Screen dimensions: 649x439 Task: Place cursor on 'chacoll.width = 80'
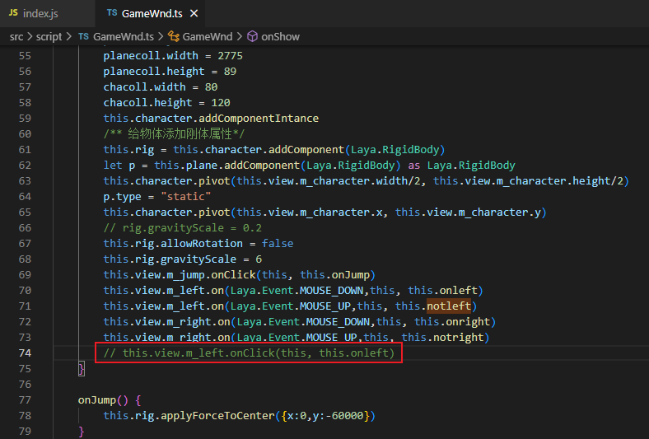pyautogui.click(x=160, y=86)
